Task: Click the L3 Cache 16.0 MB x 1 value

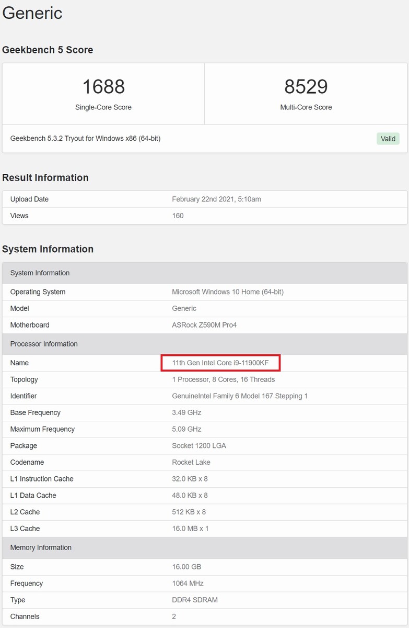Action: point(190,529)
